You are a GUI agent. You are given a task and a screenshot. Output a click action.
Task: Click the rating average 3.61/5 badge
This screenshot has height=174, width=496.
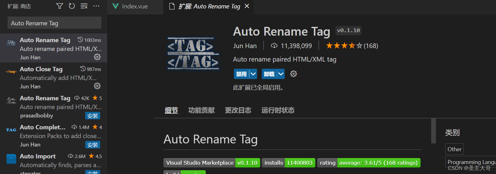click(369, 162)
